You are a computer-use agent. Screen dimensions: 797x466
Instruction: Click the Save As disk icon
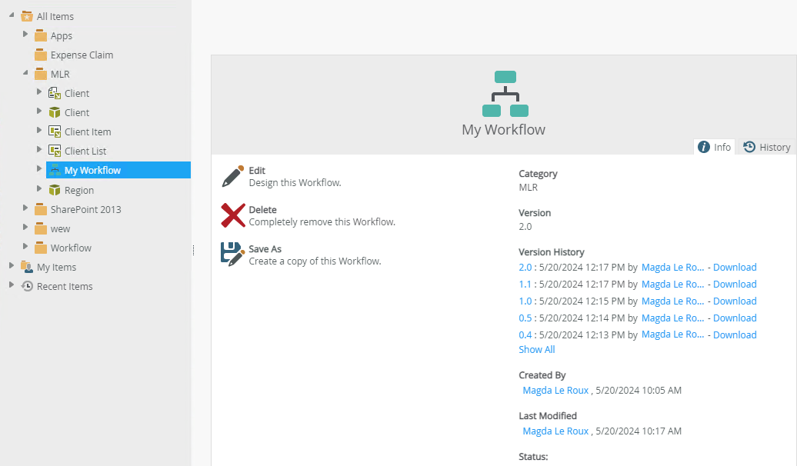[x=232, y=254]
